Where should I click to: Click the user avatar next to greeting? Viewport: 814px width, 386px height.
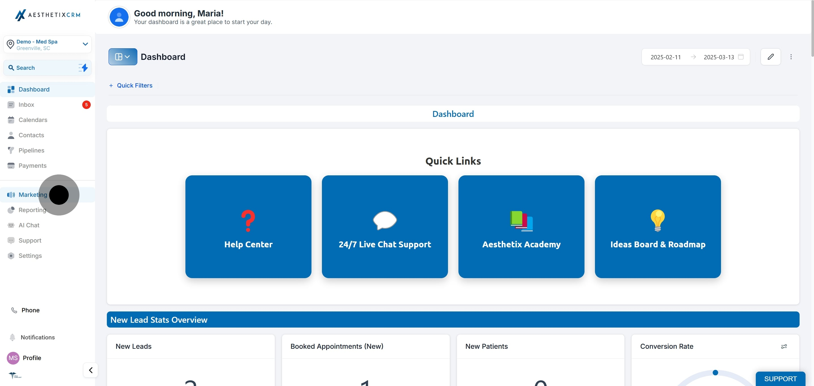[119, 17]
